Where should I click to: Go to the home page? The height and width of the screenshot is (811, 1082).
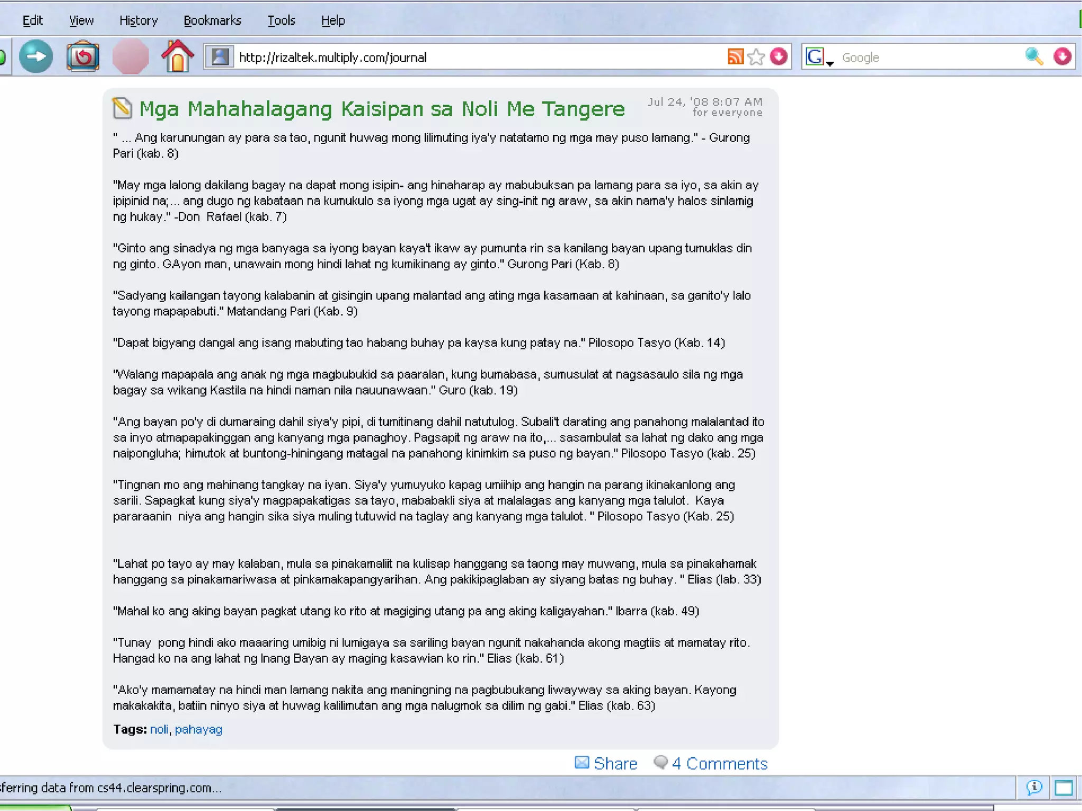click(177, 57)
